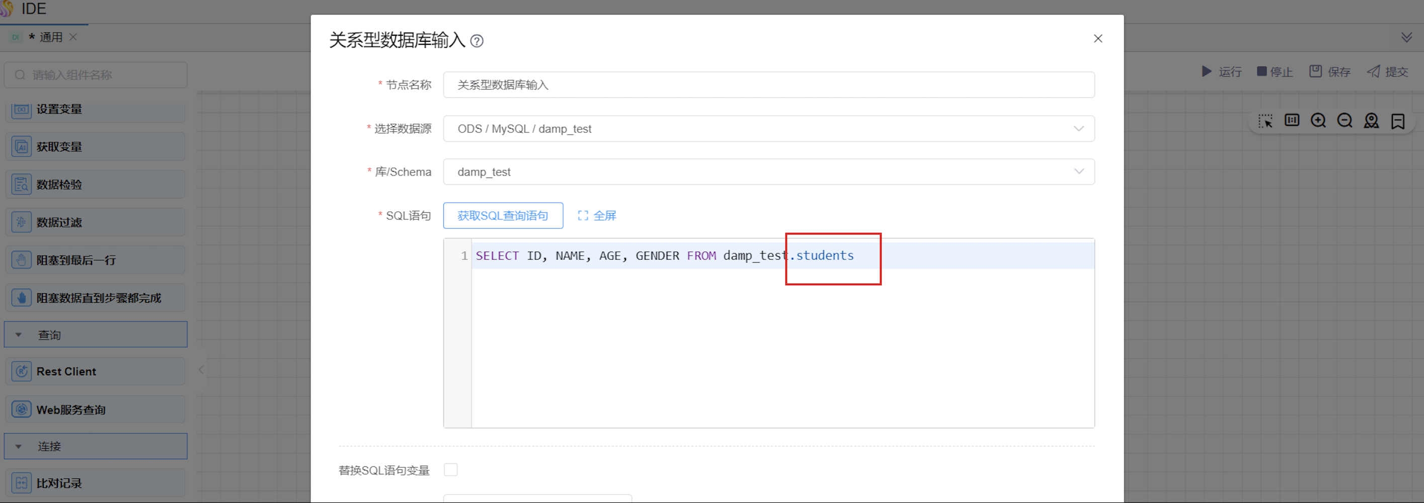This screenshot has height=503, width=1424.
Task: Open SQL editor in 全屏 mode
Action: point(597,216)
